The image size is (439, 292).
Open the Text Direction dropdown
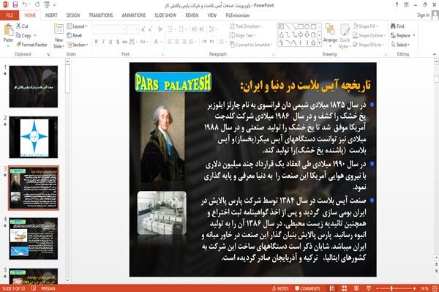246,26
